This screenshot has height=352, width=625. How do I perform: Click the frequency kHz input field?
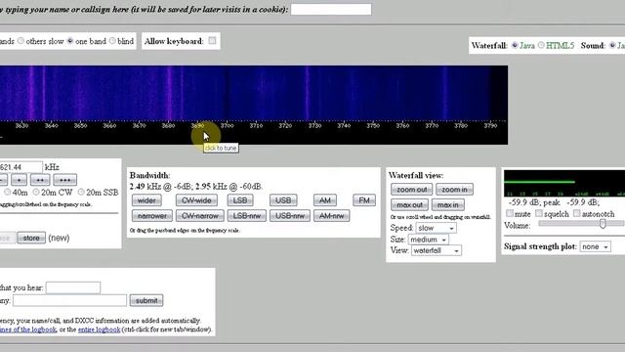click(x=21, y=167)
